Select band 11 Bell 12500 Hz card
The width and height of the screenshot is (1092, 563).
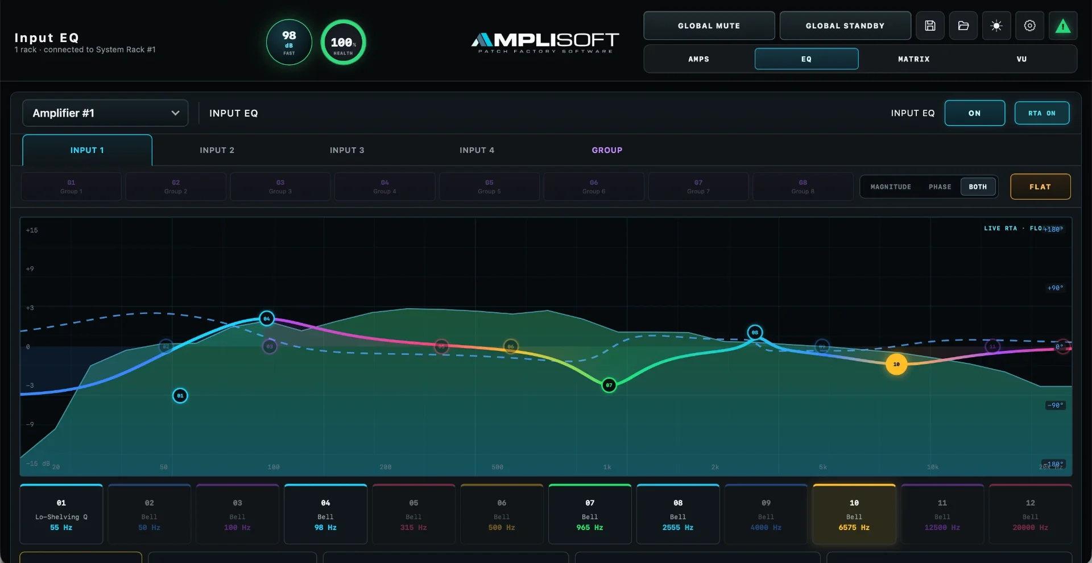[942, 514]
